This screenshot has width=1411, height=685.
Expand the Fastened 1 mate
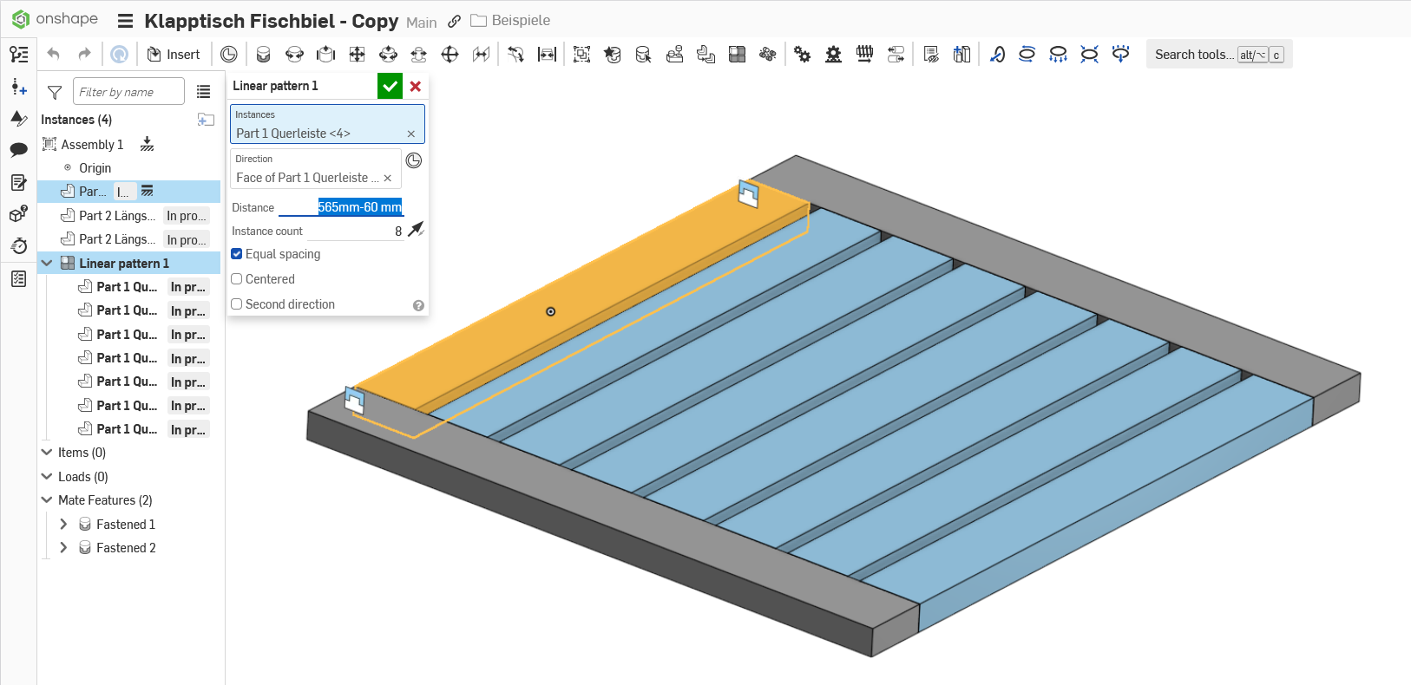[63, 524]
